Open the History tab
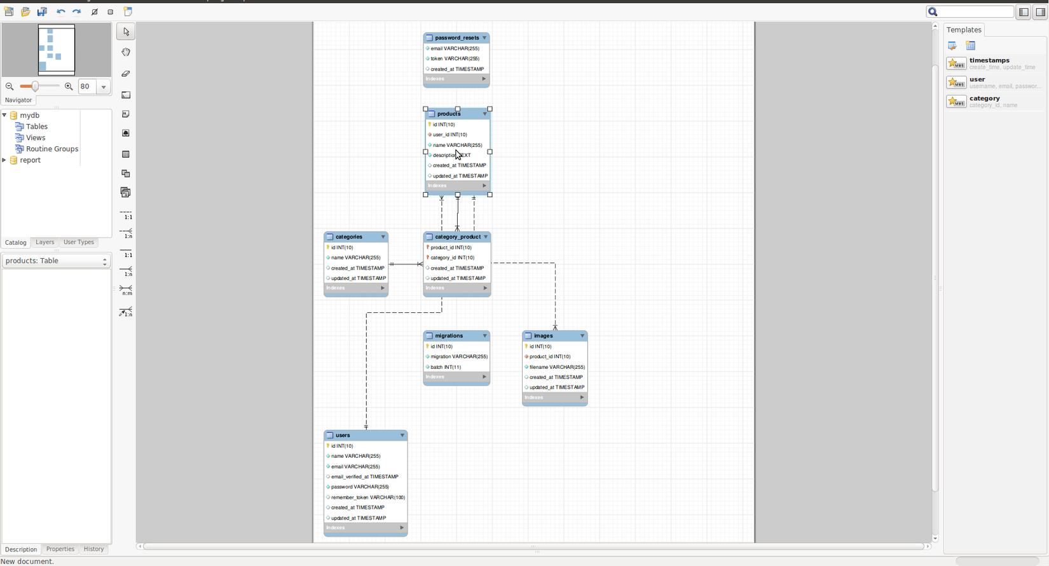1049x566 pixels. (x=93, y=549)
